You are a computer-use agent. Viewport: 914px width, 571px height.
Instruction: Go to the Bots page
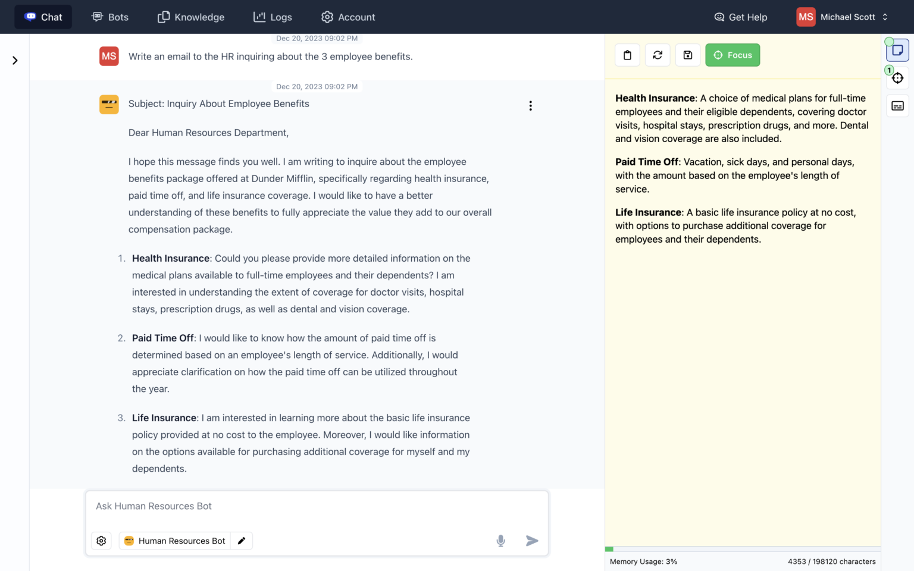pos(110,17)
